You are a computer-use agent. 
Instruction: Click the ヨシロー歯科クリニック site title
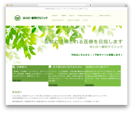(35, 18)
